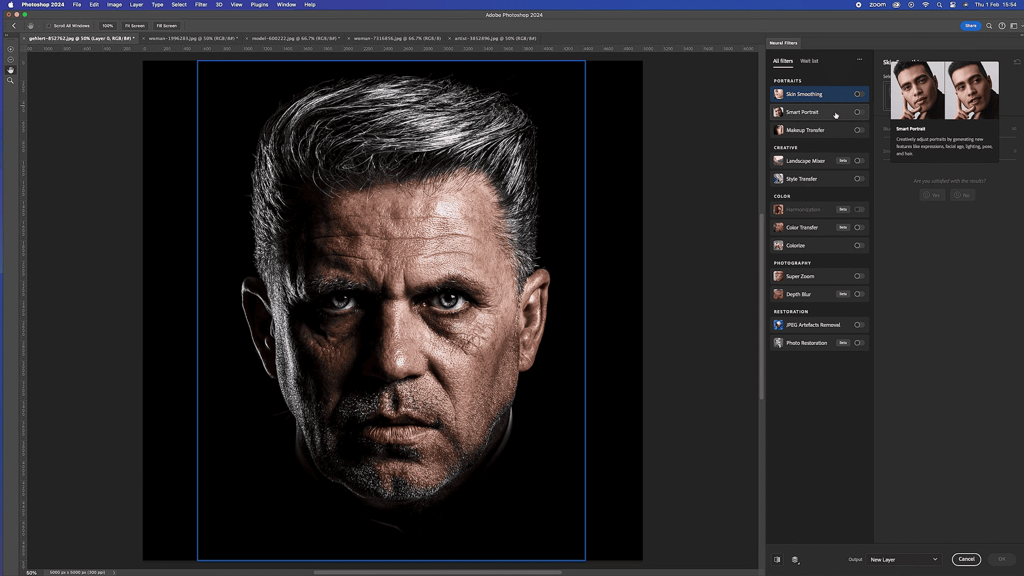Select the Hand tool in left toolbar
The height and width of the screenshot is (576, 1024).
[10, 70]
